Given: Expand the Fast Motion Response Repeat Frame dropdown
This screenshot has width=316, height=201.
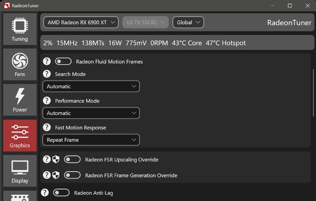Looking at the screenshot, I should click(x=91, y=140).
